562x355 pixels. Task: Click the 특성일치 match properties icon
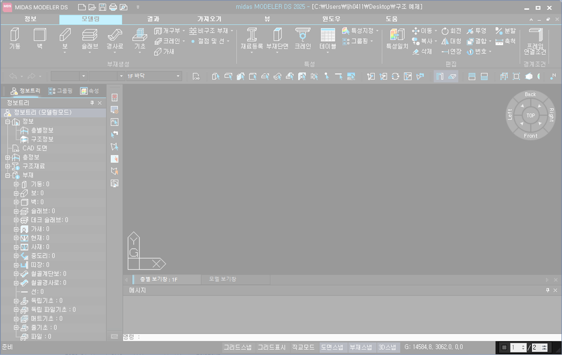click(x=397, y=38)
